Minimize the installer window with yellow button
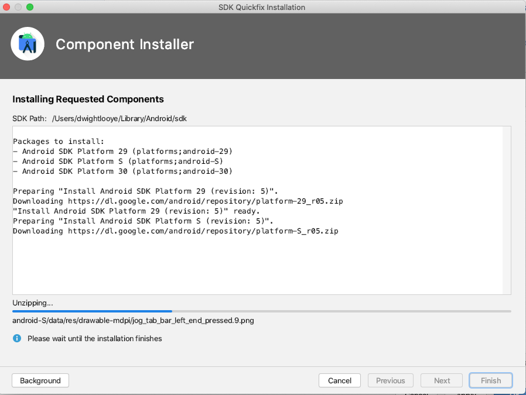The width and height of the screenshot is (526, 395). pos(18,7)
